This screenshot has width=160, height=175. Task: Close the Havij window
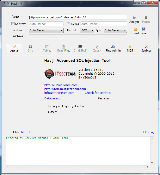(x=152, y=3)
